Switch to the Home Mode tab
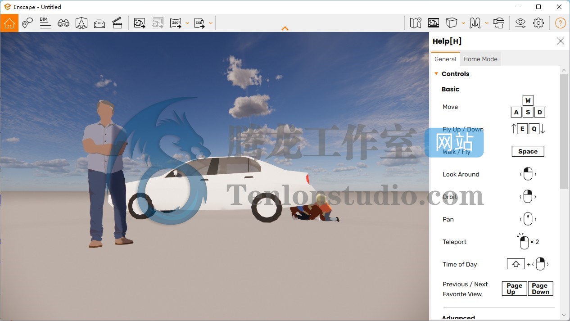Image resolution: width=570 pixels, height=321 pixels. 480,59
